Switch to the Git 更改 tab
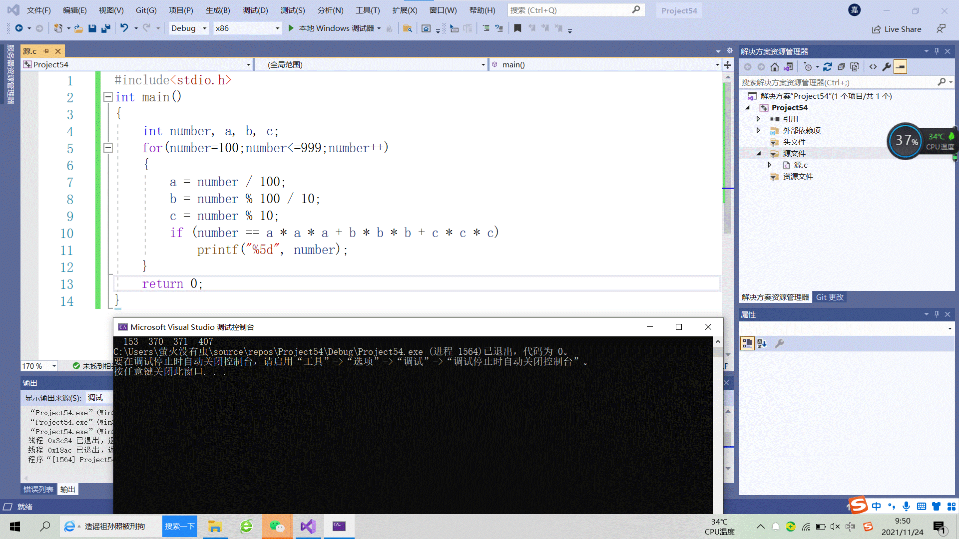This screenshot has width=959, height=539. 829,297
